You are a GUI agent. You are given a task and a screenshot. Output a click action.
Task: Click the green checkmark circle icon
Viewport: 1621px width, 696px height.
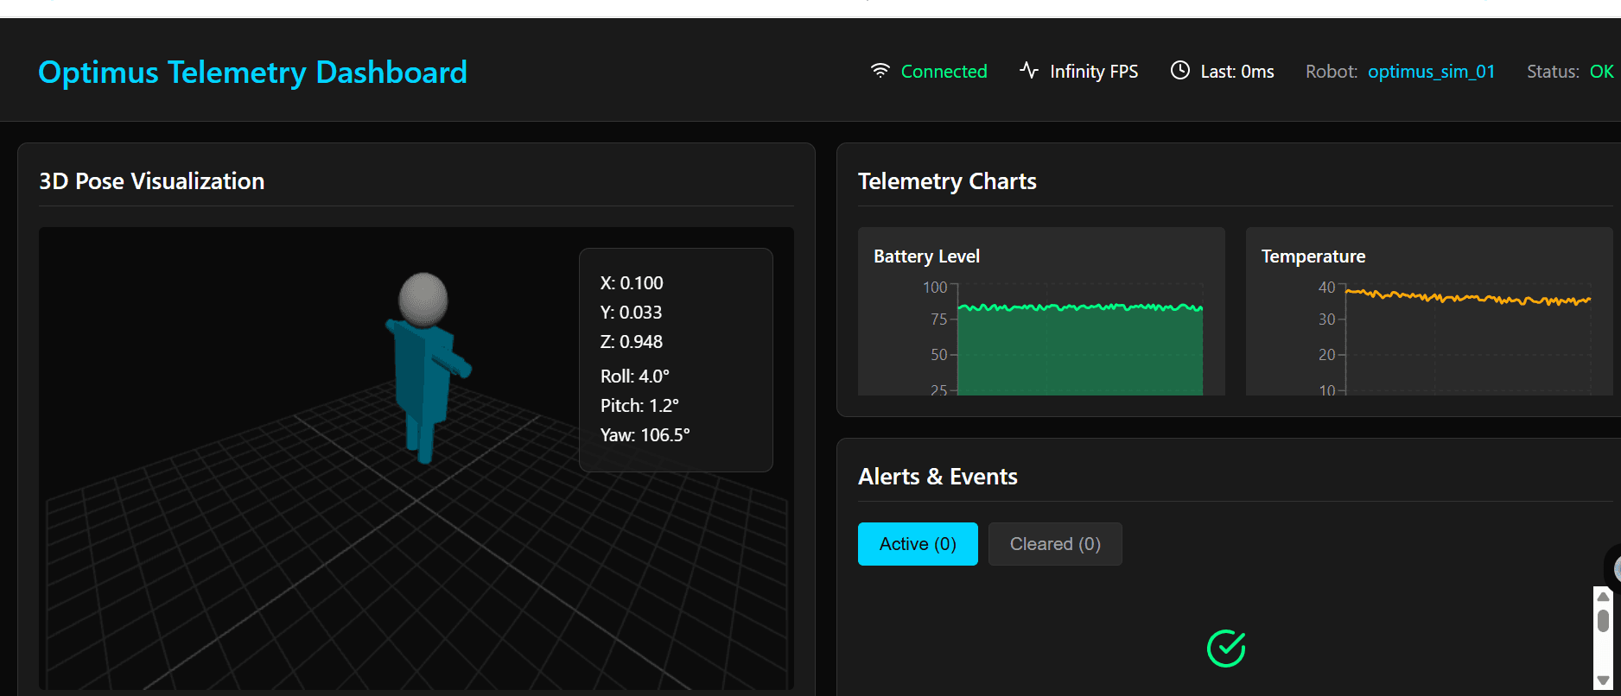(1225, 649)
